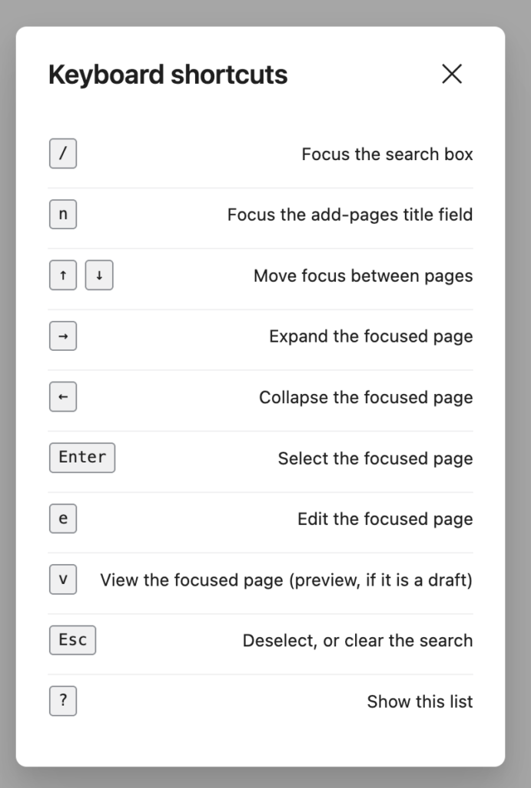Click the v key badge
Screen dimensions: 531x788
63,579
